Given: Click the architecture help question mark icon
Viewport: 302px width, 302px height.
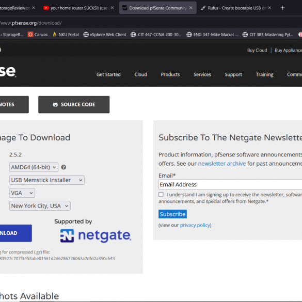Looking at the screenshot, I should click(x=63, y=167).
